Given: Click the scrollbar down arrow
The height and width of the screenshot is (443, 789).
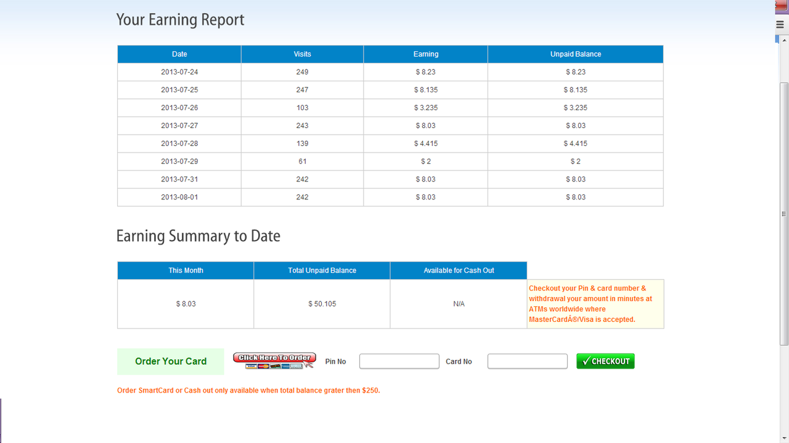Looking at the screenshot, I should coord(784,438).
